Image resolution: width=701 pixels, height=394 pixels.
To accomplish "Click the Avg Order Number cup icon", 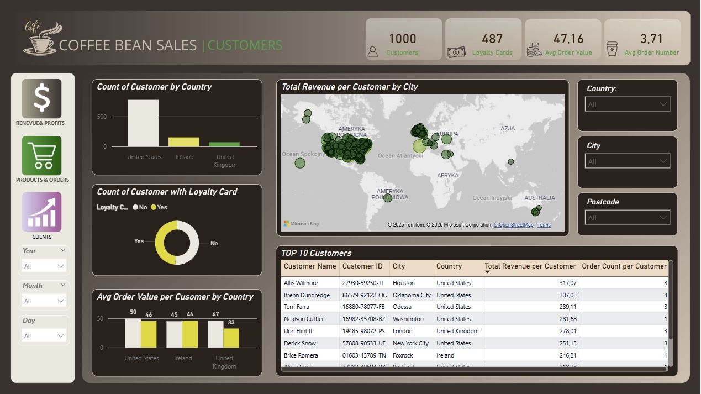I will pos(612,49).
